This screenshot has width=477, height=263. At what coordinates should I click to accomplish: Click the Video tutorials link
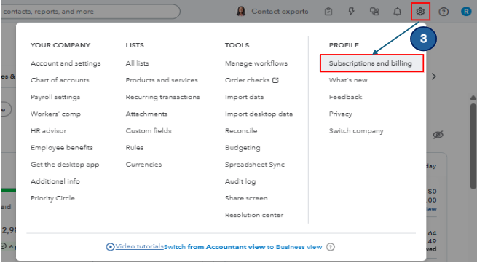[x=139, y=246]
